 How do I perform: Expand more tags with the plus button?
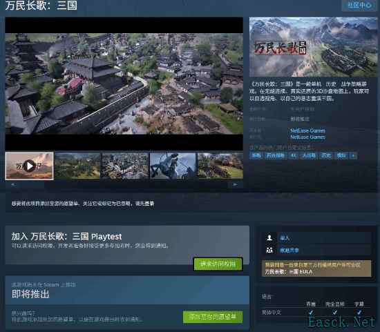point(353,155)
